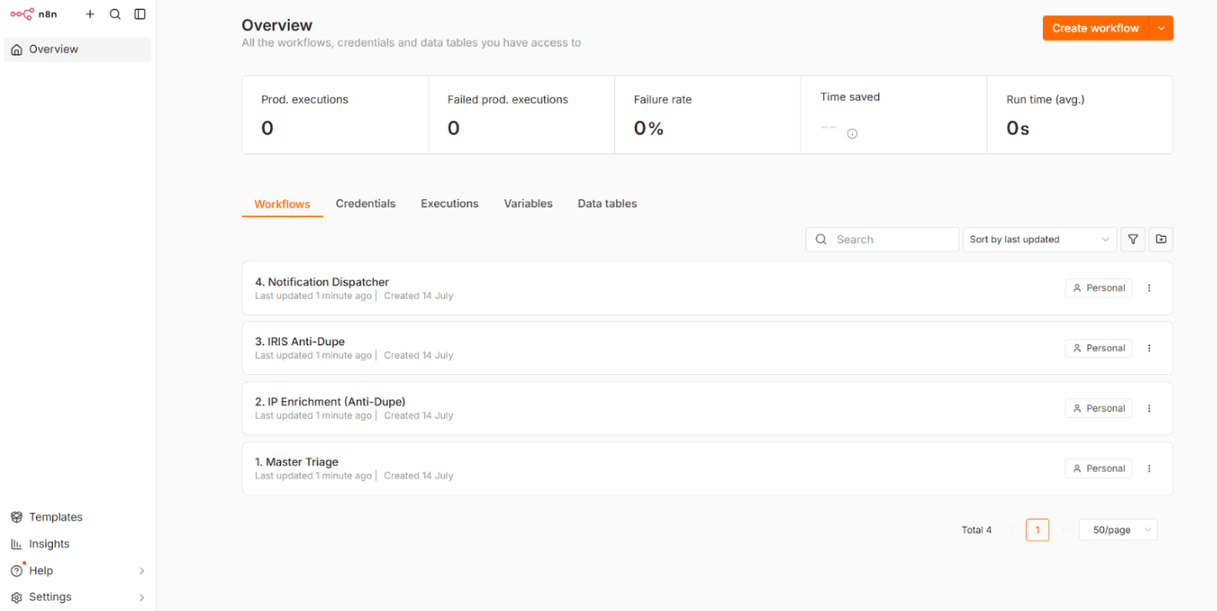Image resolution: width=1217 pixels, height=611 pixels.
Task: Open the 2. IP Enrichment (Anti-Dupe) workflow
Action: coord(708,408)
